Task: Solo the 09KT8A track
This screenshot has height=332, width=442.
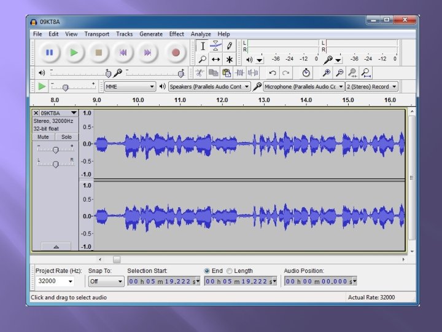Action: coord(66,137)
